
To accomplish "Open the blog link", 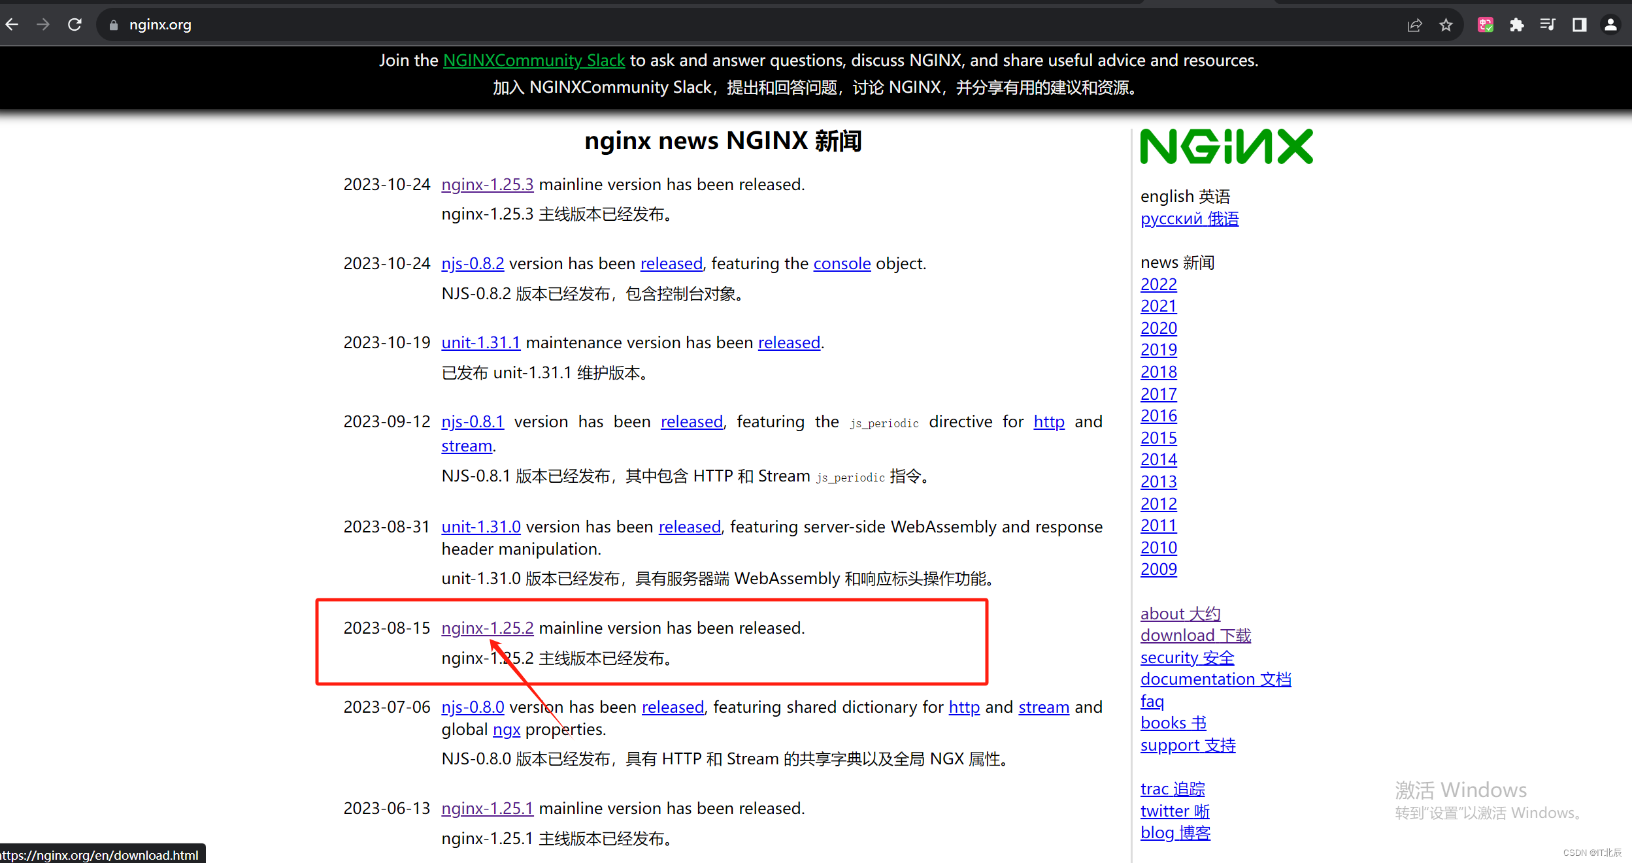I will (x=1175, y=832).
